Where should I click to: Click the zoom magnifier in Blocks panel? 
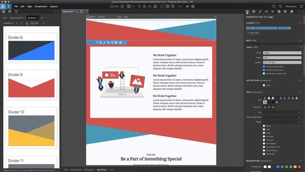coord(32,23)
